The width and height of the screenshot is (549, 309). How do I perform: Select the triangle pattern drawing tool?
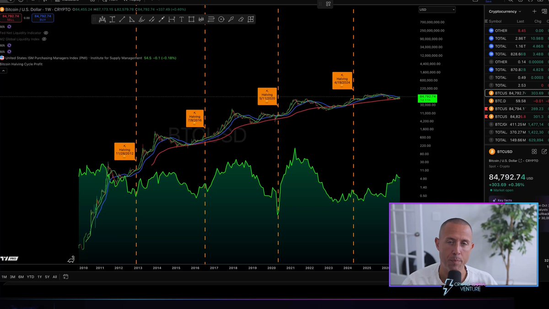(x=132, y=19)
